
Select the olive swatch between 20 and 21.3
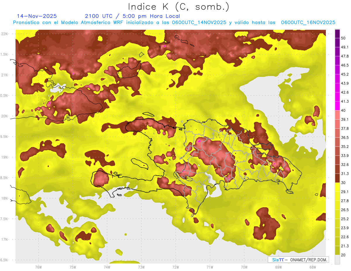pos(337,250)
